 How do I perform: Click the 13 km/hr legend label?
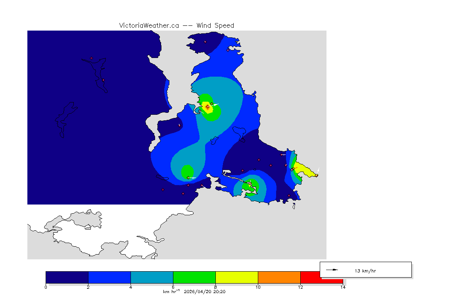click(365, 271)
